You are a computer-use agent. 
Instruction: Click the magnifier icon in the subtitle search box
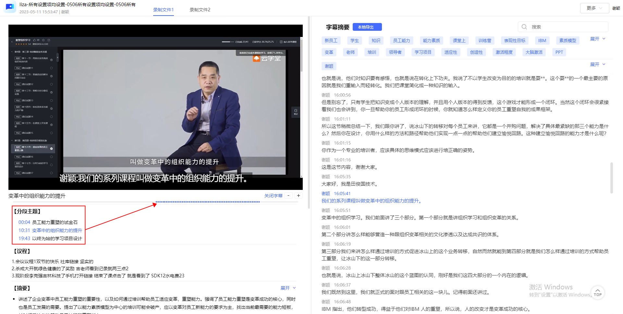click(524, 27)
